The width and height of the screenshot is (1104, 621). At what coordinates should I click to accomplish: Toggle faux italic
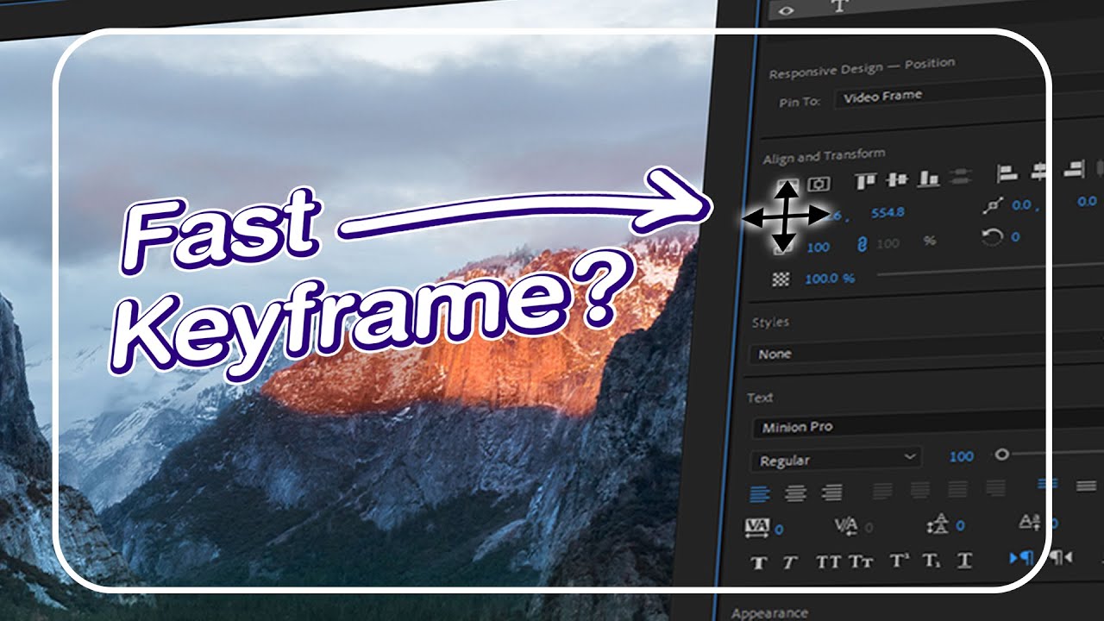(789, 563)
